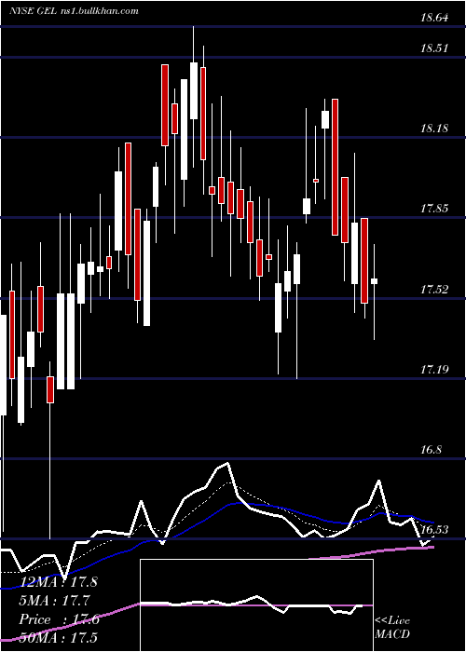Click the '<<Live MACD' label

(x=392, y=628)
